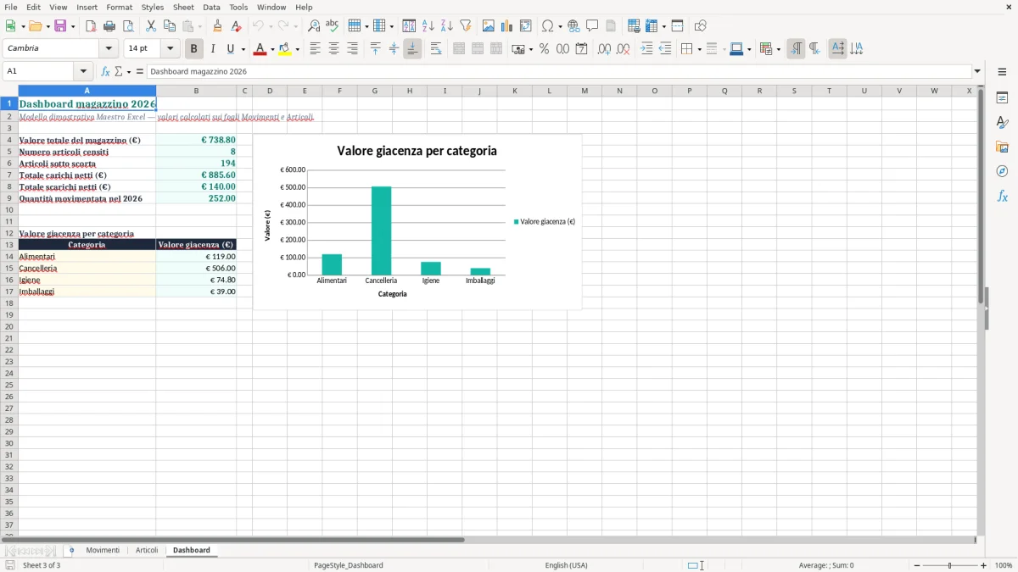This screenshot has height=572, width=1018.
Task: Insert a pivot table
Action: [526, 26]
